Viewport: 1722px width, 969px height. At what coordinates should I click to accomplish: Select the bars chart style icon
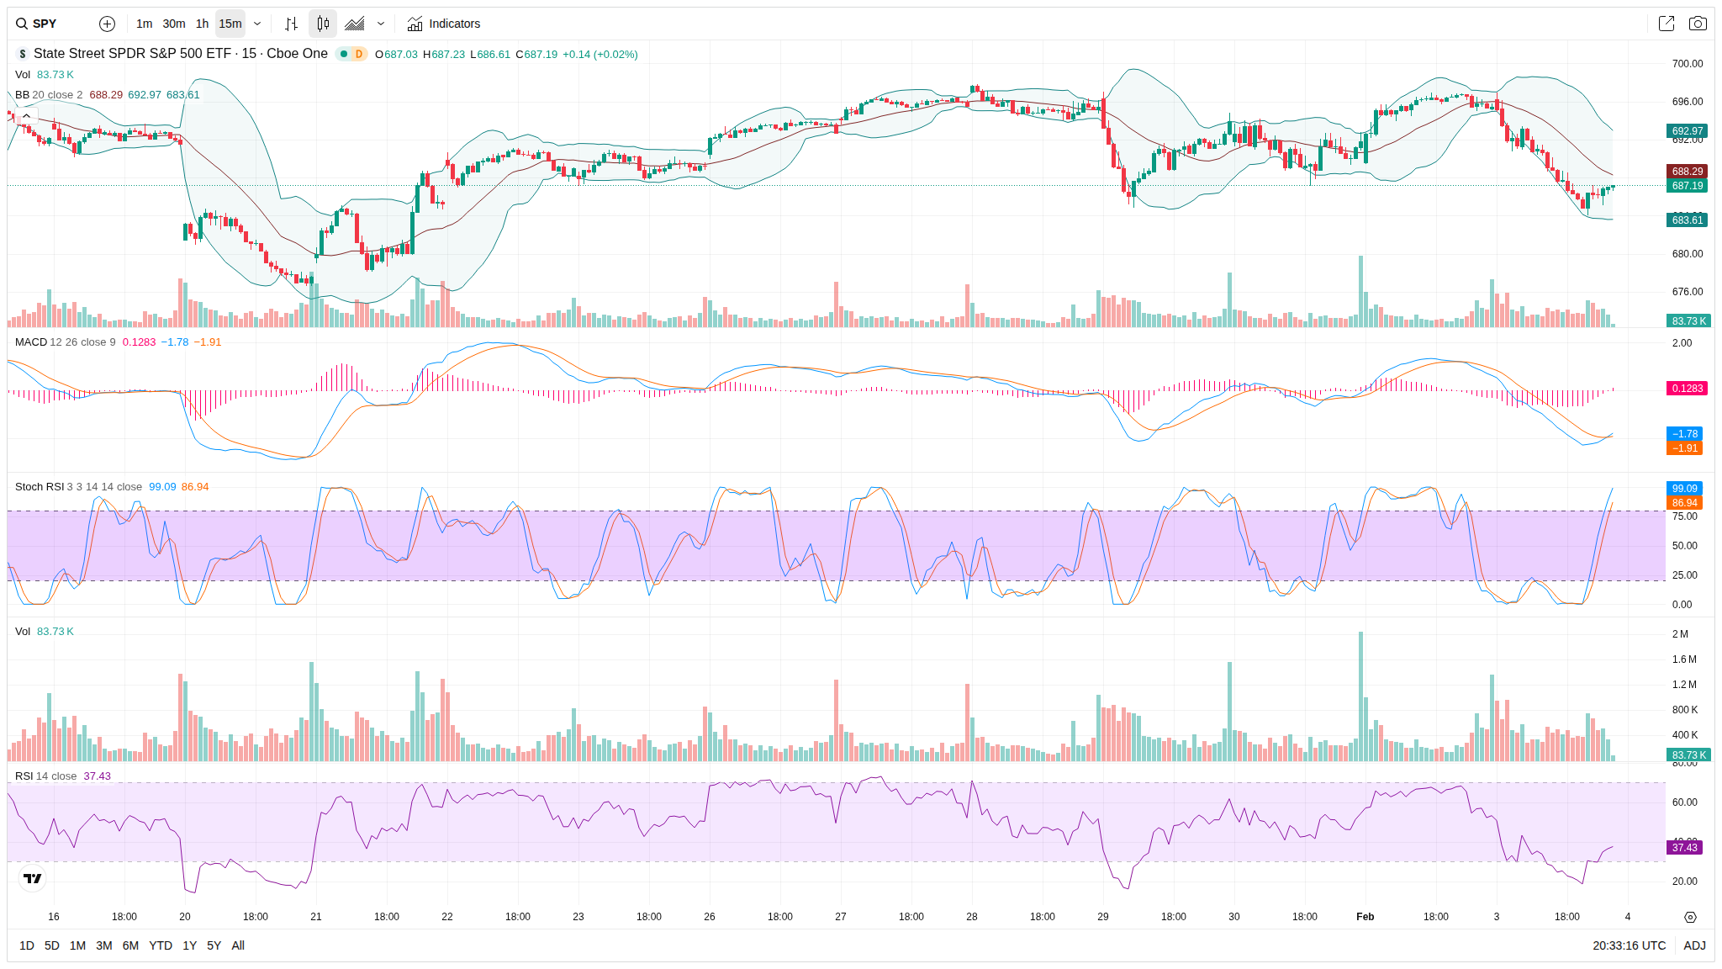point(291,24)
